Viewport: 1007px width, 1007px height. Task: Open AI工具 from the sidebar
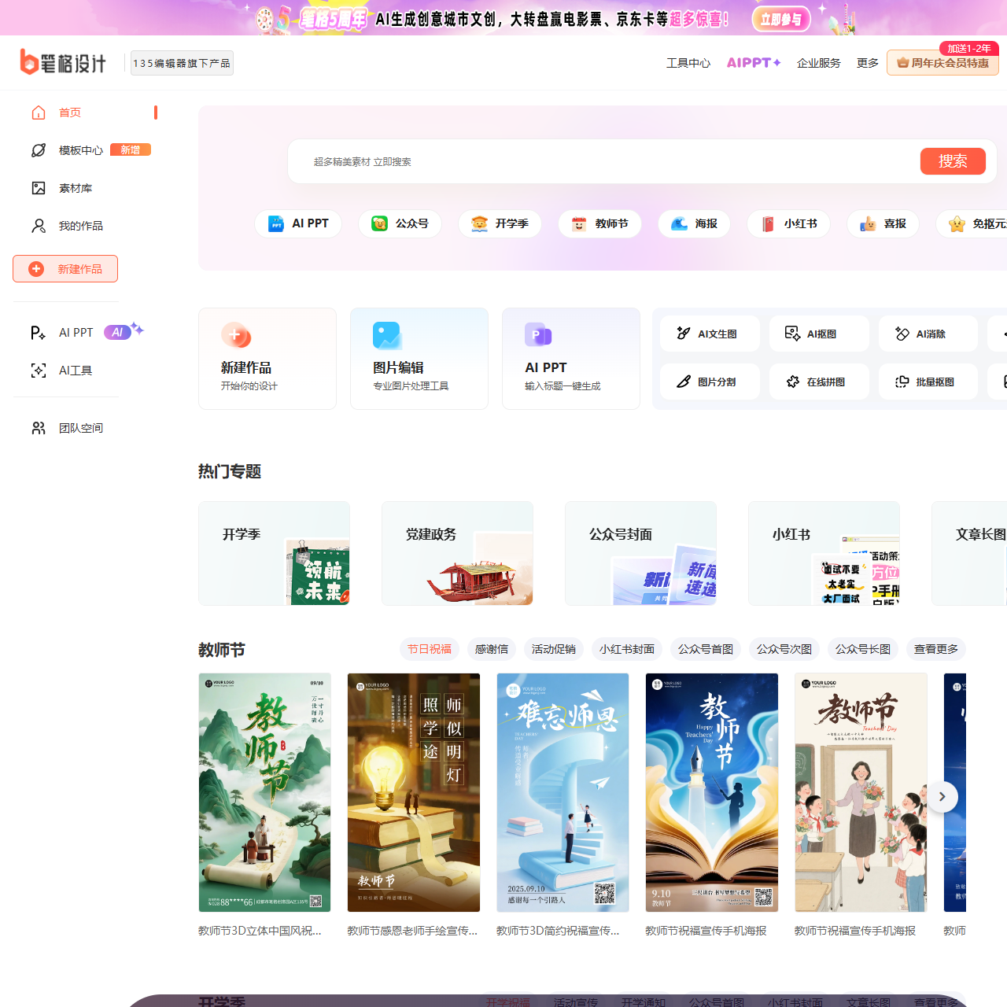point(75,371)
